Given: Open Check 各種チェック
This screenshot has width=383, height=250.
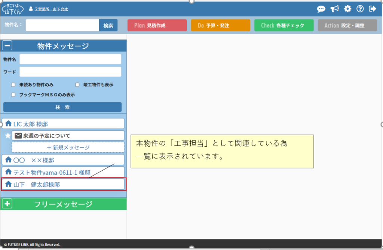Looking at the screenshot, I should (x=284, y=25).
